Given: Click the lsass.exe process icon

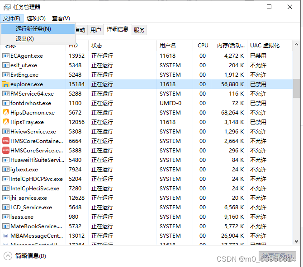Looking at the screenshot, I should point(6,216).
